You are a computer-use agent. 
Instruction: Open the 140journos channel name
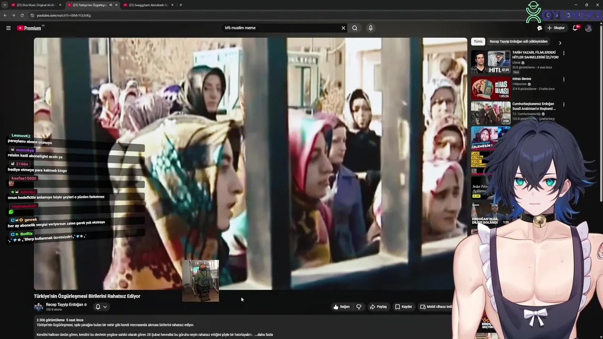tap(520, 84)
